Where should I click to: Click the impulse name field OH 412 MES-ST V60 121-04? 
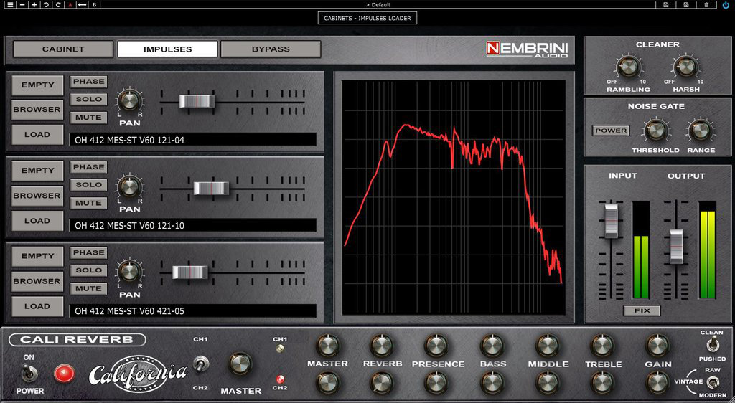tap(192, 140)
